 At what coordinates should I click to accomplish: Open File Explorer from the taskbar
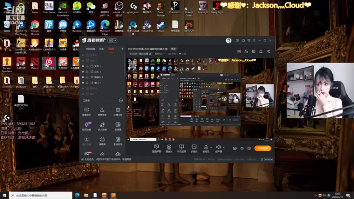pos(86,195)
